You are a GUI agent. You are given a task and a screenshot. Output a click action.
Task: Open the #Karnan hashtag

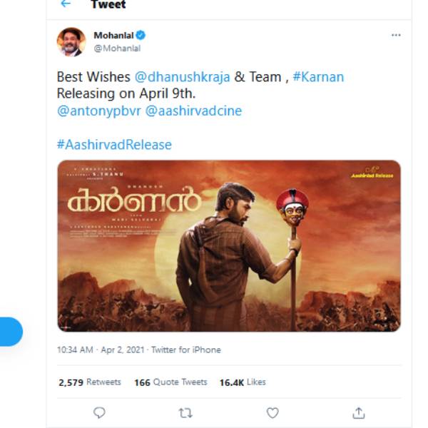click(317, 76)
